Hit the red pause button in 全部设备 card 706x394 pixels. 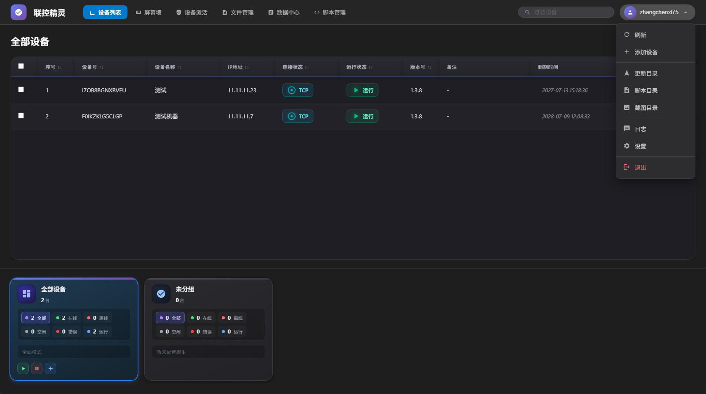[x=37, y=368]
